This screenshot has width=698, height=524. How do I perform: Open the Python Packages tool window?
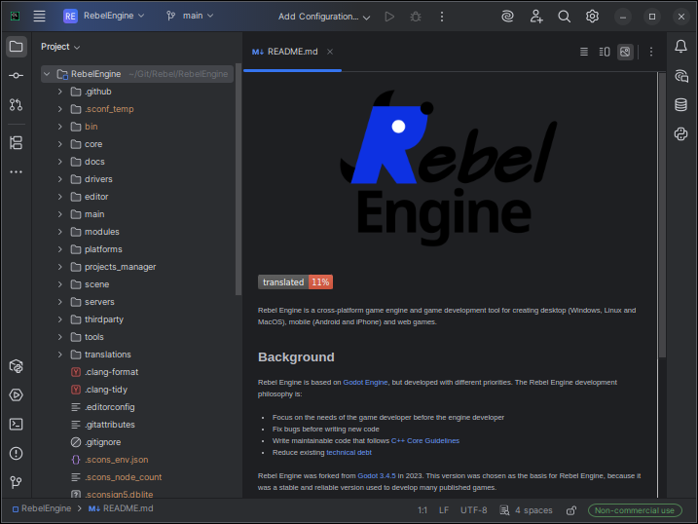[x=16, y=366]
